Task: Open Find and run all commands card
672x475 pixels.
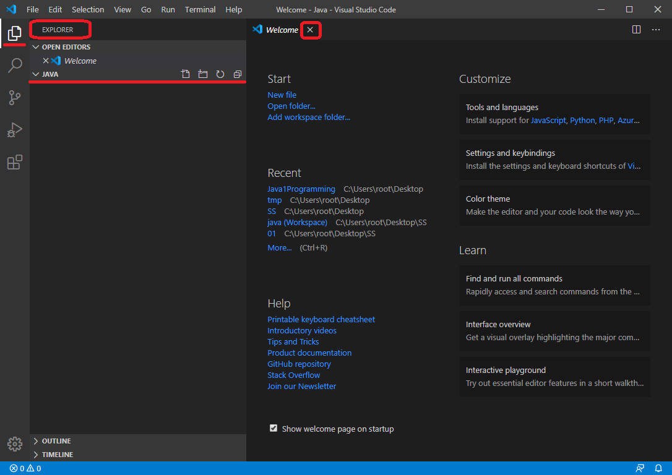Action: [x=554, y=285]
